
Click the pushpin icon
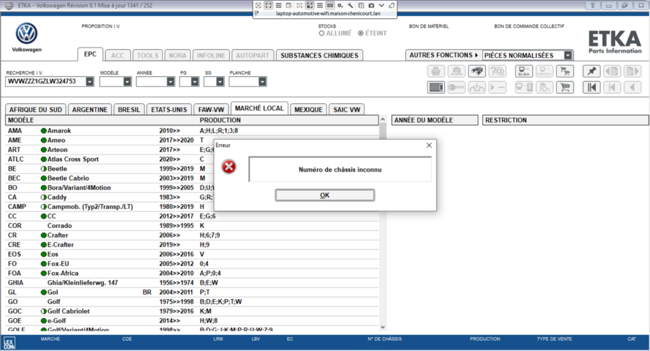click(591, 71)
